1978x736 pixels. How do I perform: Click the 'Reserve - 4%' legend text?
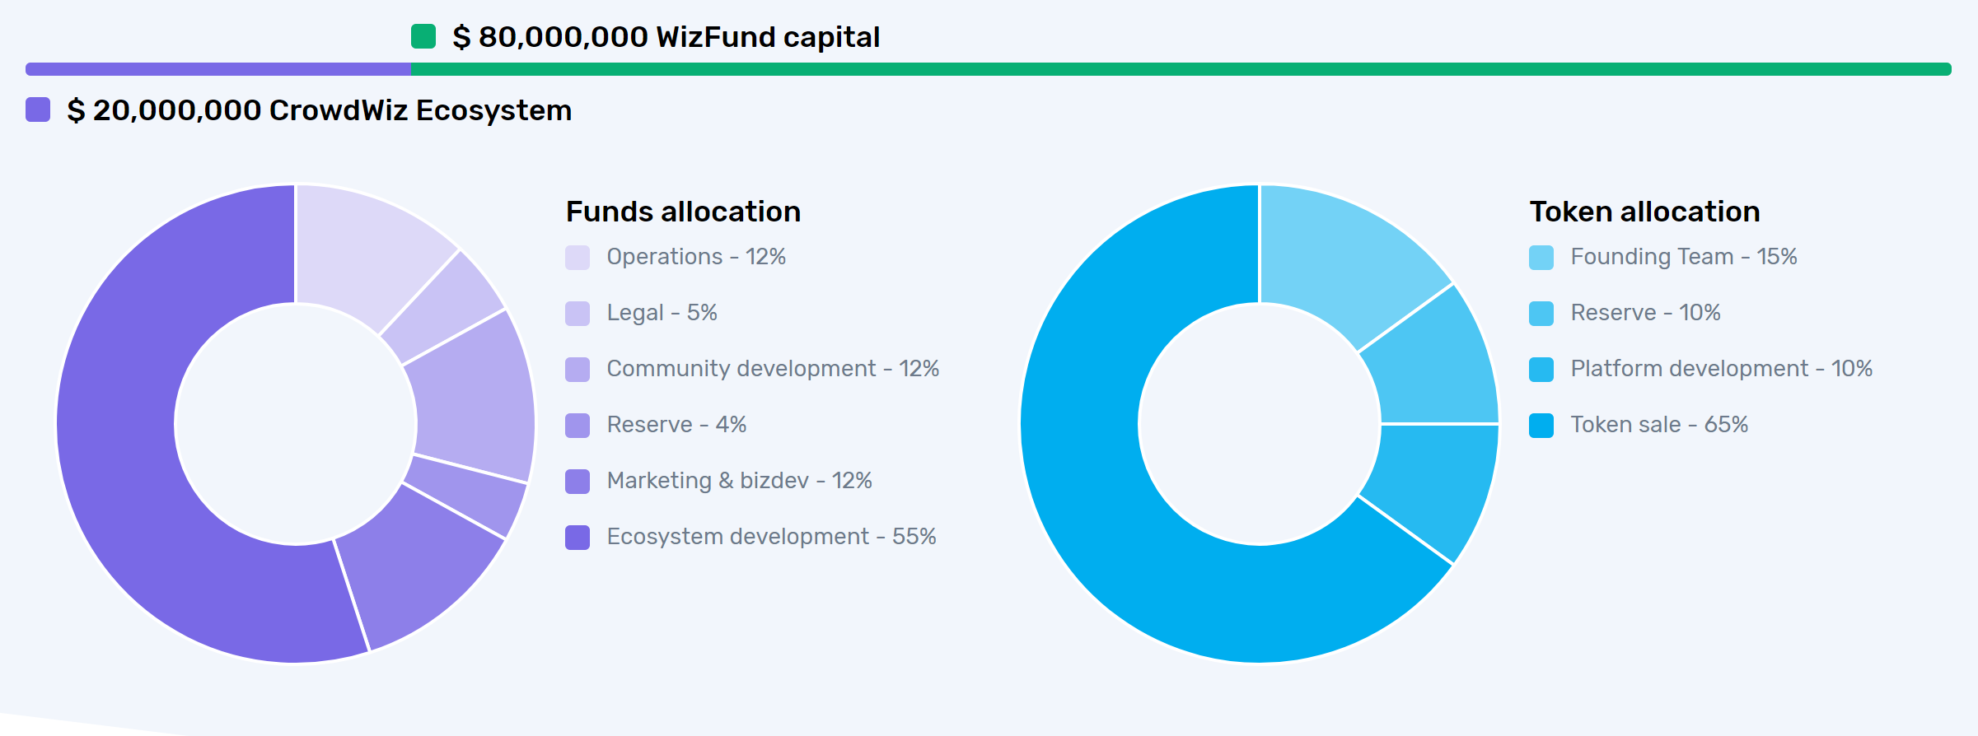tap(676, 425)
